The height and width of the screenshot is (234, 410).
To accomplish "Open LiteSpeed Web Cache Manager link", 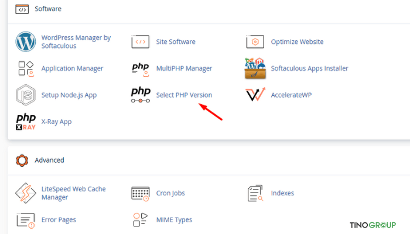I will tap(73, 193).
